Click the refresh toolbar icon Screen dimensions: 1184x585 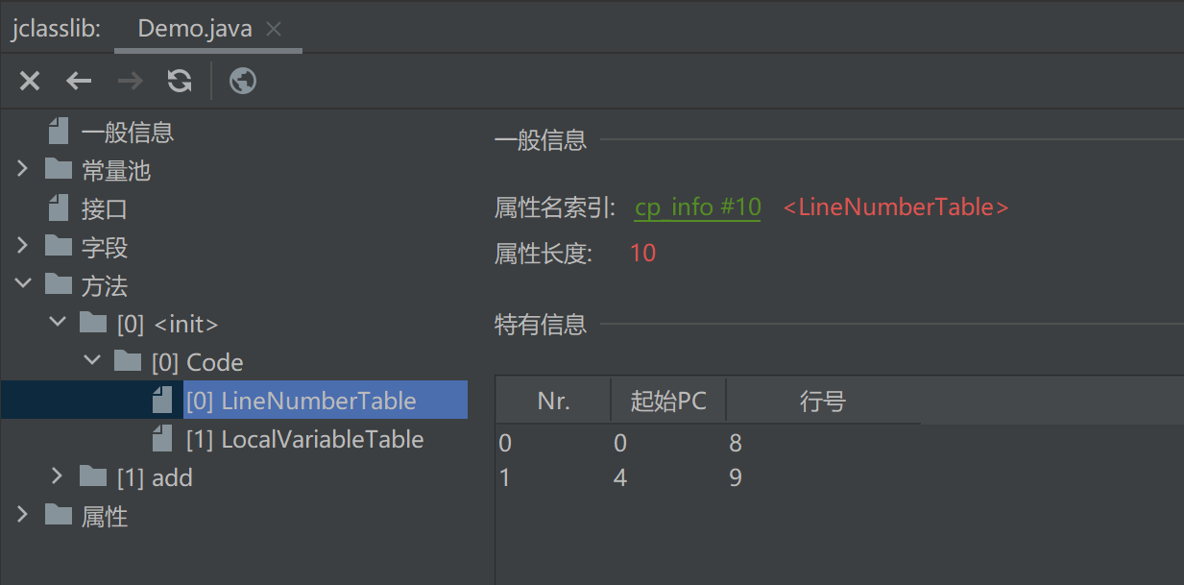pos(180,82)
